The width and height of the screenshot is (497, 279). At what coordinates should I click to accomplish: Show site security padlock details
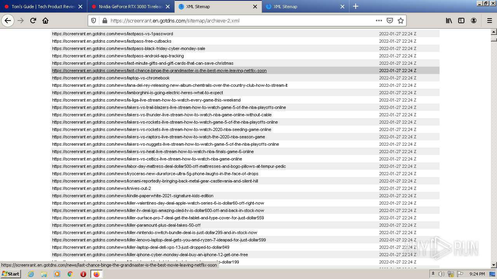[104, 21]
